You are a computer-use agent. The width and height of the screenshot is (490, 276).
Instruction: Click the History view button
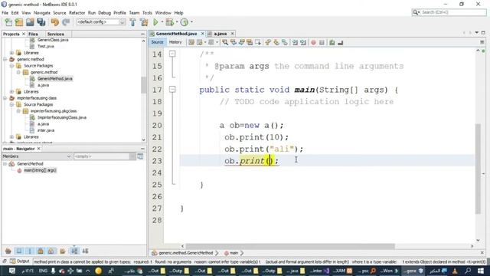tap(175, 42)
